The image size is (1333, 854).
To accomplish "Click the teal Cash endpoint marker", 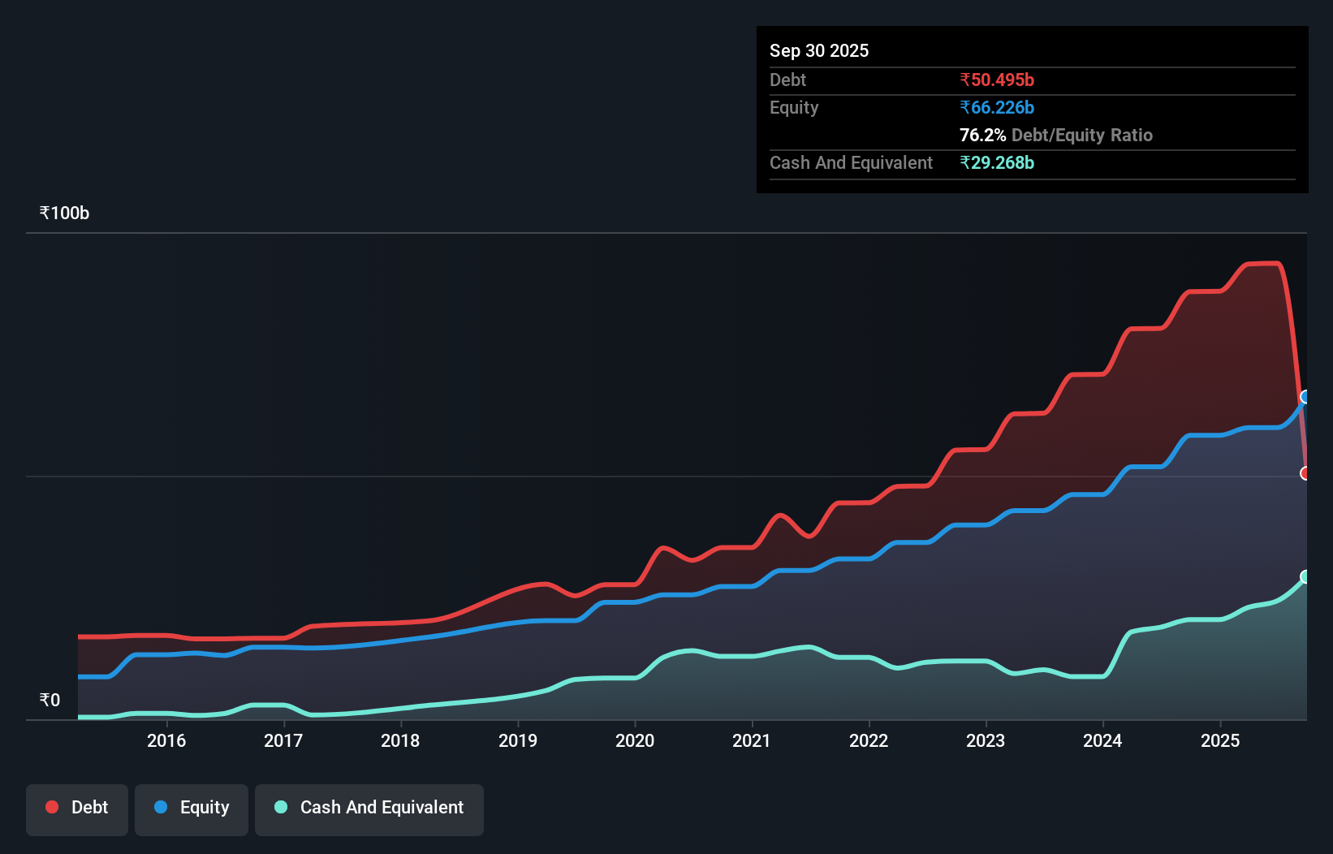I will point(1305,577).
